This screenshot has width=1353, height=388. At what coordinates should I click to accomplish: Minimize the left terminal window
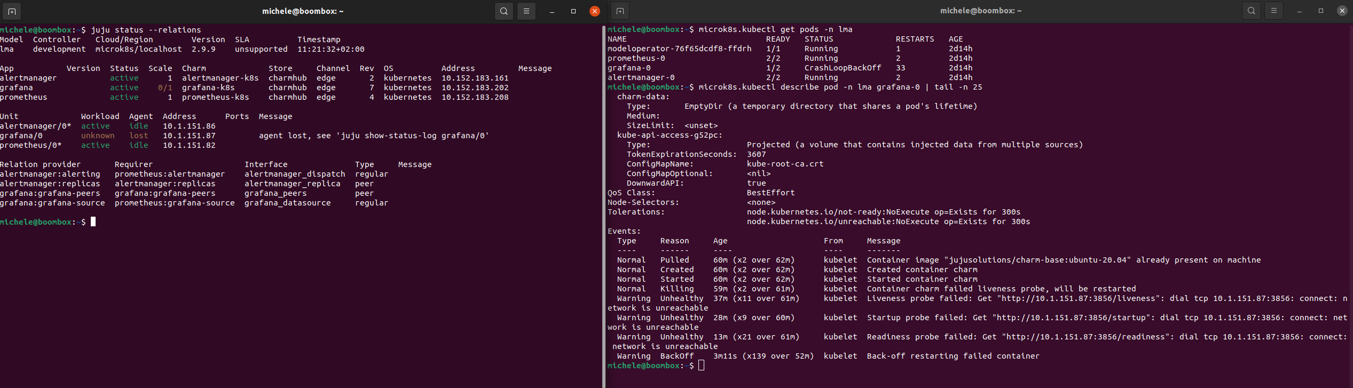point(552,11)
